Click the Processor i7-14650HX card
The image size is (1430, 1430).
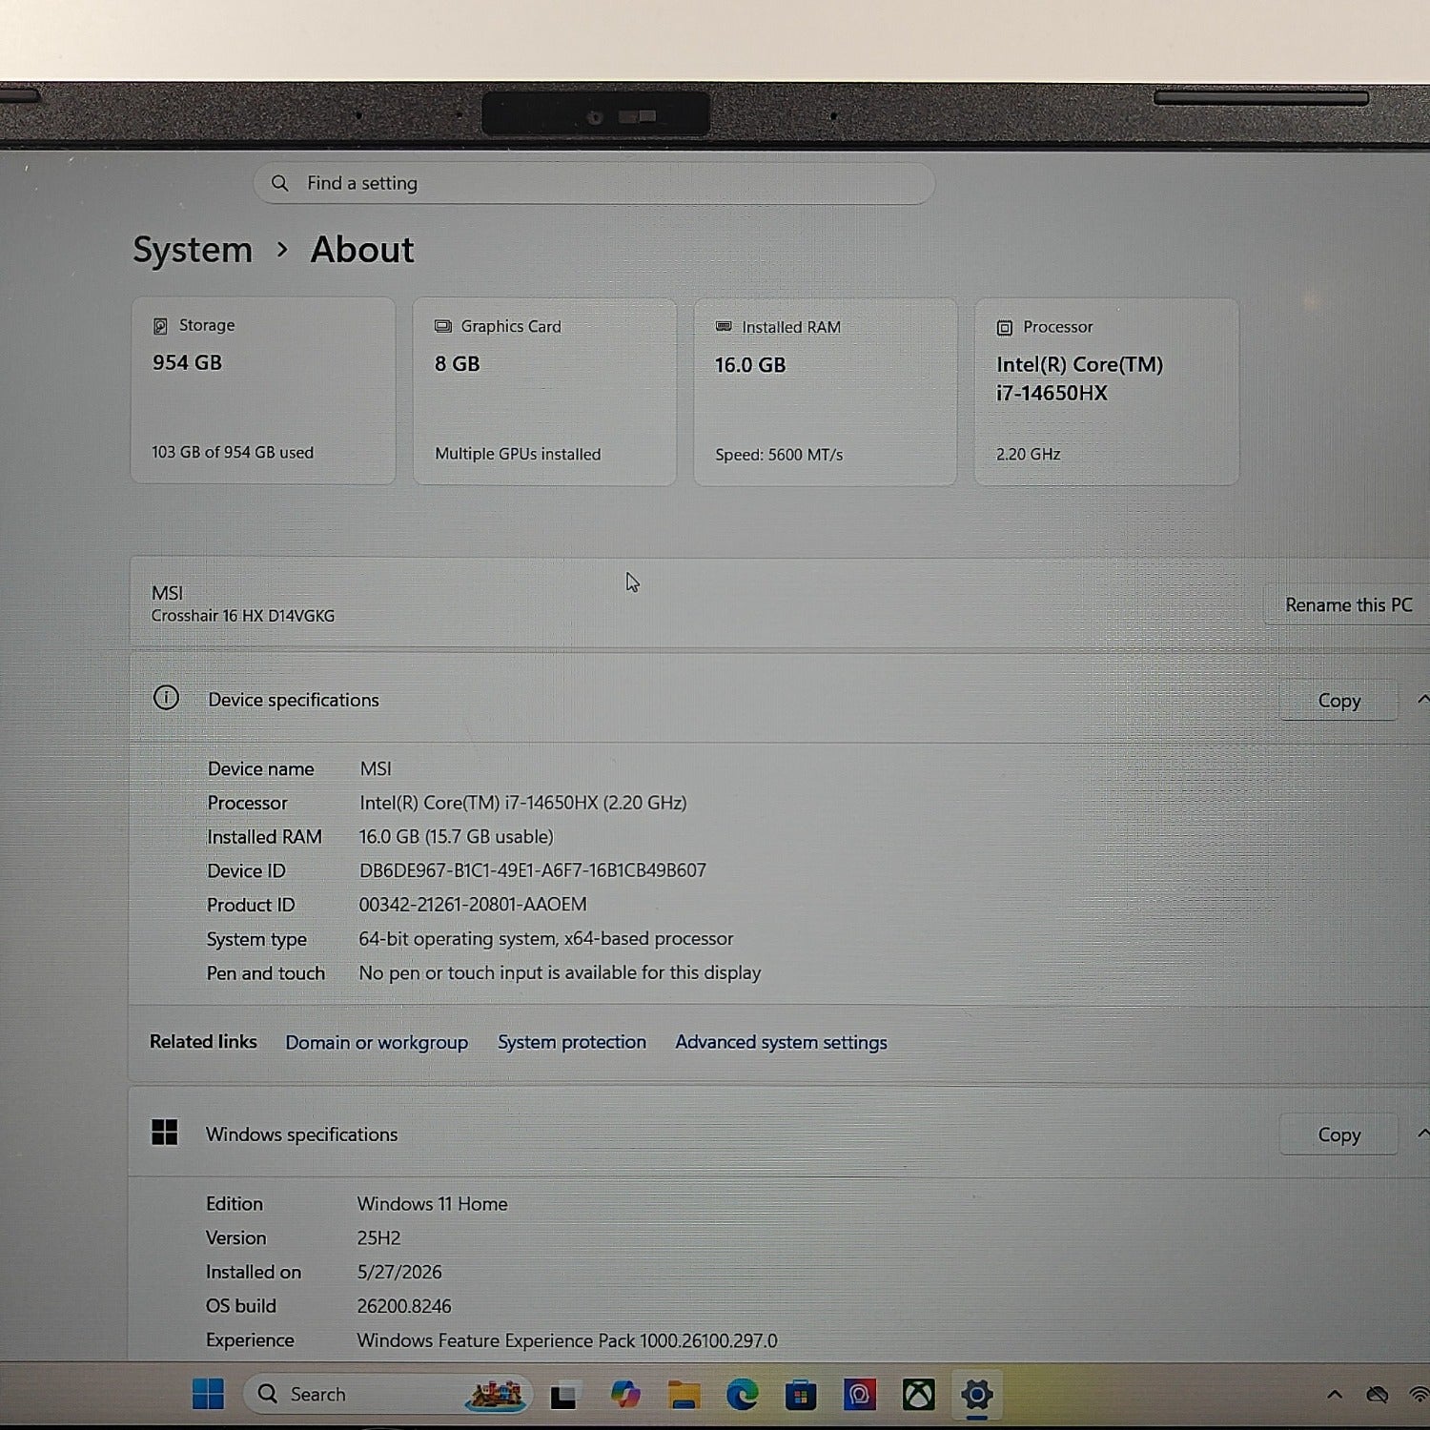(x=1107, y=393)
